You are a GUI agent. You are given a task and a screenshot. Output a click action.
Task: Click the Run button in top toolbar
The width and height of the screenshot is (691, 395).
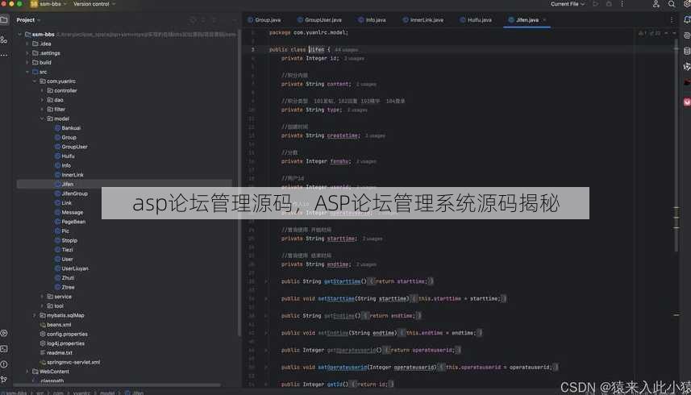pyautogui.click(x=595, y=4)
